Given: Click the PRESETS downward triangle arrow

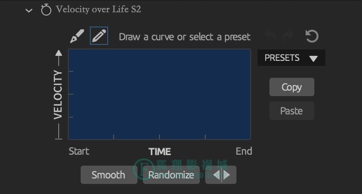Looking at the screenshot, I should [x=313, y=59].
